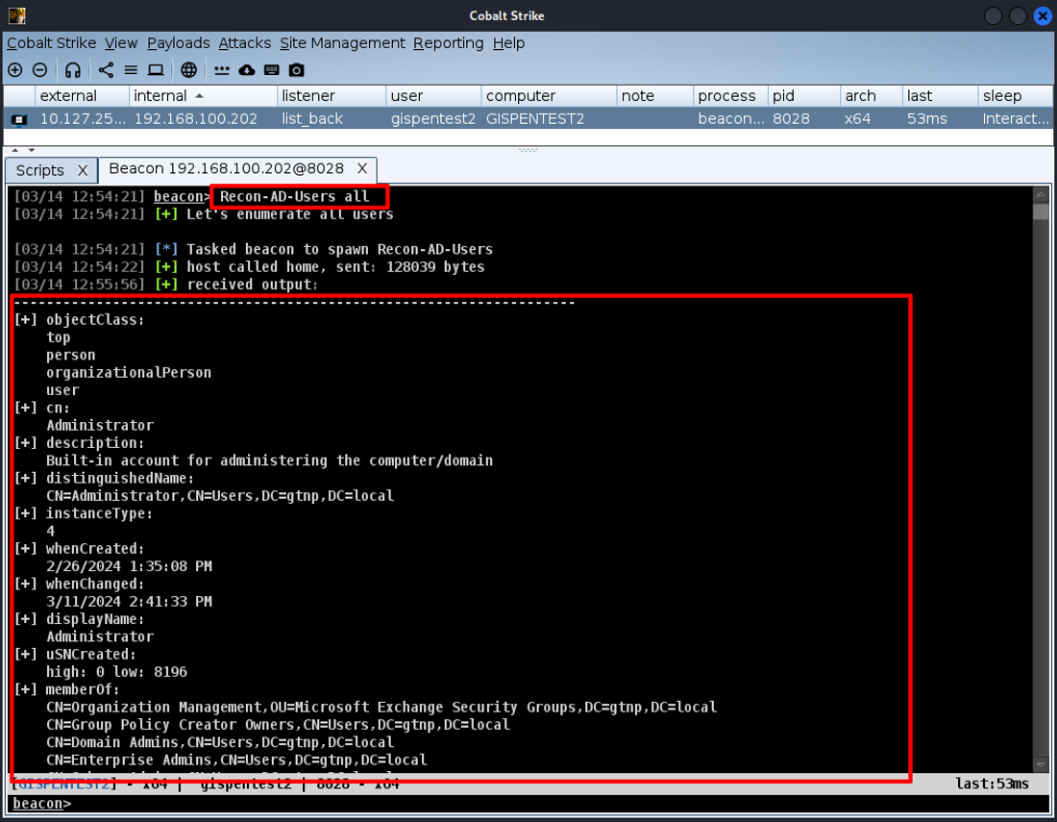Click the gispentest2 user cell
This screenshot has width=1057, height=822.
tap(432, 119)
